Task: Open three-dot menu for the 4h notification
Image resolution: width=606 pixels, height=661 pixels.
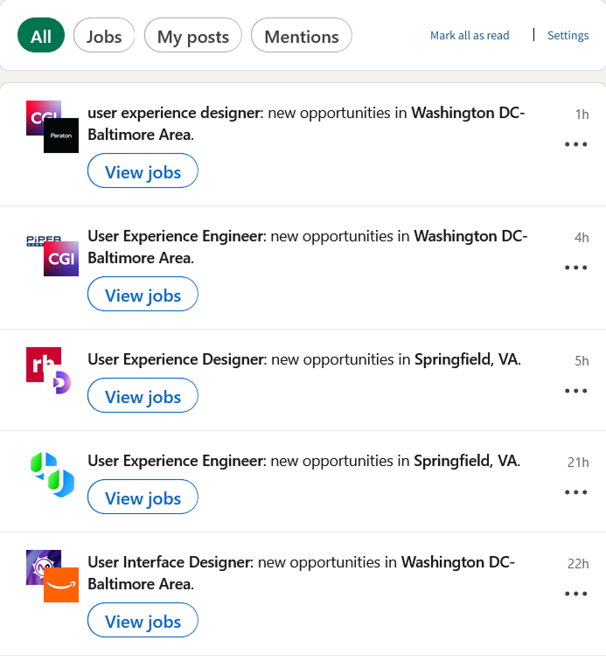Action: pos(575,268)
